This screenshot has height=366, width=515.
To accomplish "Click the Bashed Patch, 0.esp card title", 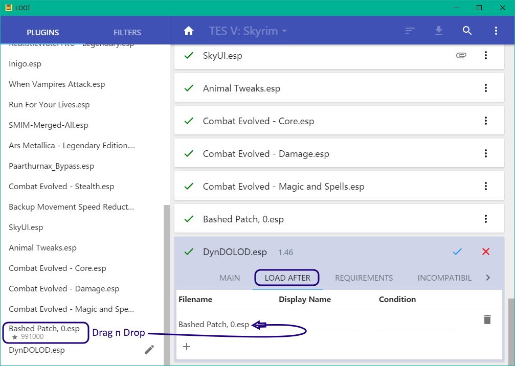I will tap(243, 219).
